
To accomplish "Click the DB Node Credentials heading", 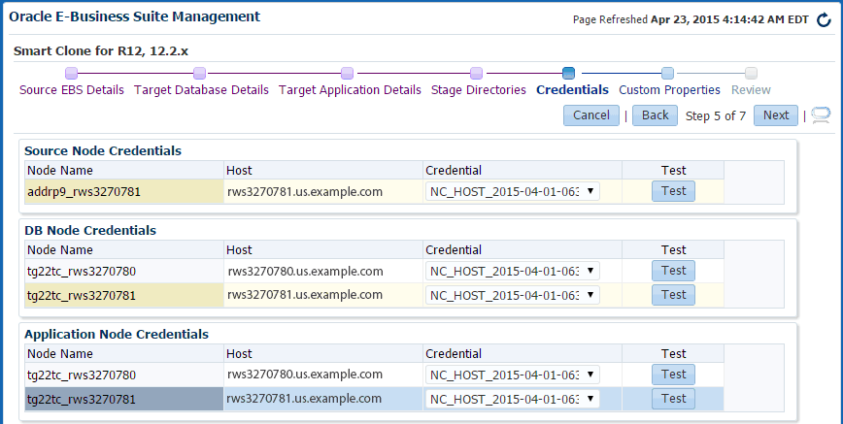I will point(90,231).
